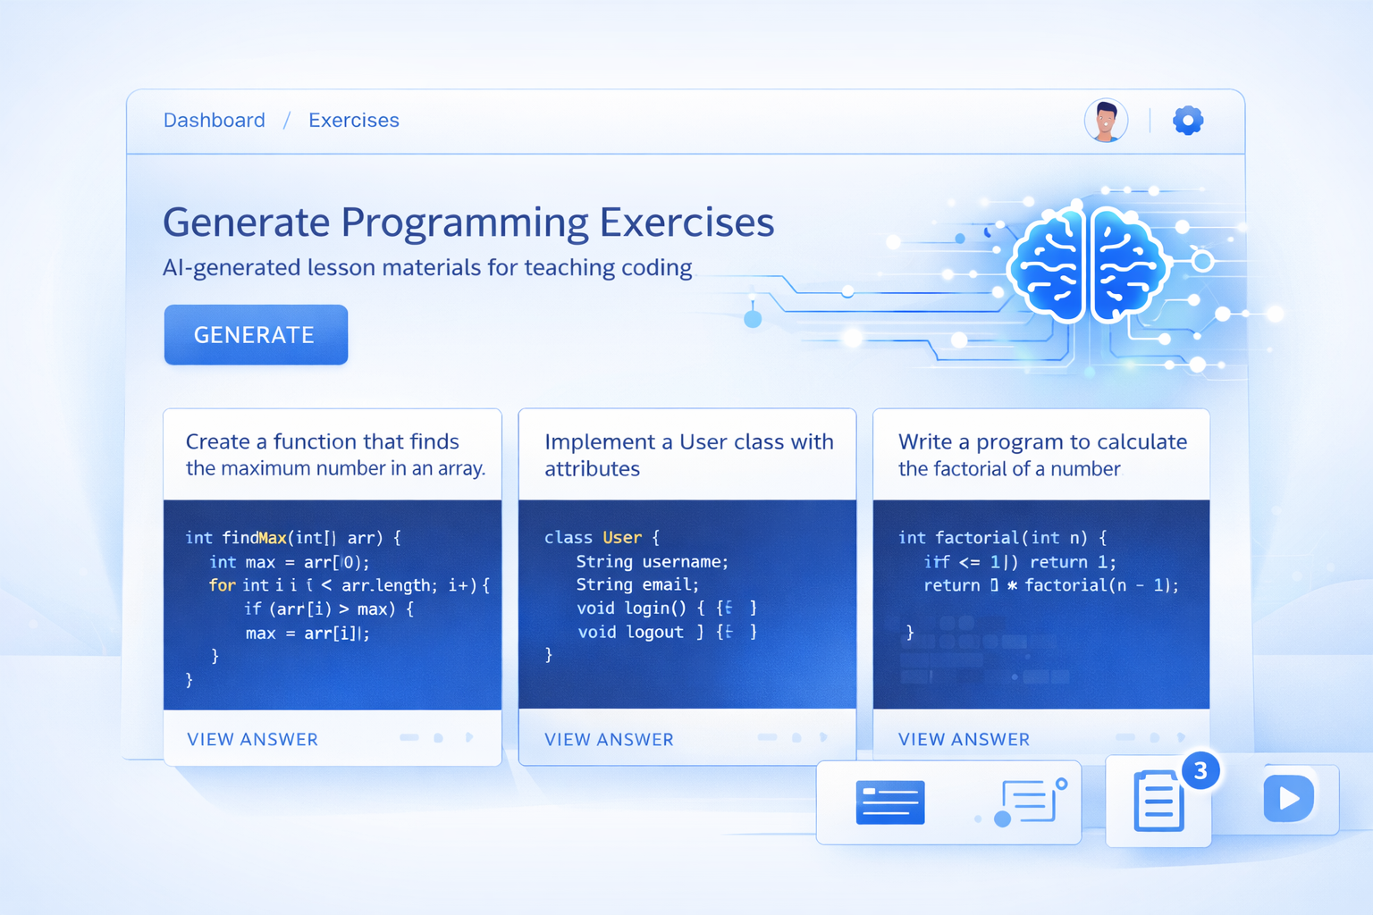The image size is (1373, 915).
Task: Go to Dashboard in the breadcrumb
Action: pyautogui.click(x=215, y=121)
